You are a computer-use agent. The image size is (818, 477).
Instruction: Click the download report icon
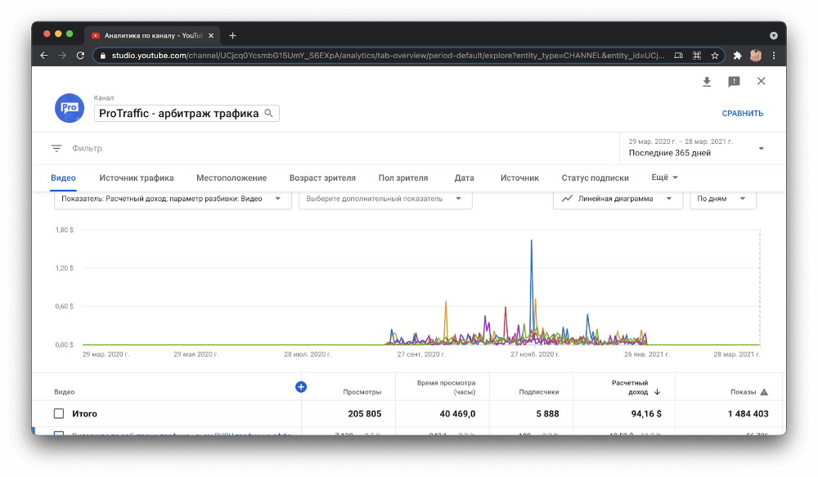[707, 82]
